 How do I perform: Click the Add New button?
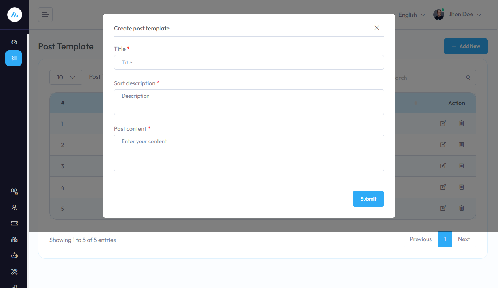coord(465,46)
